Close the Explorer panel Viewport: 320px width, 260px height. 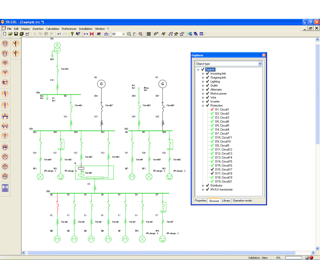(264, 55)
